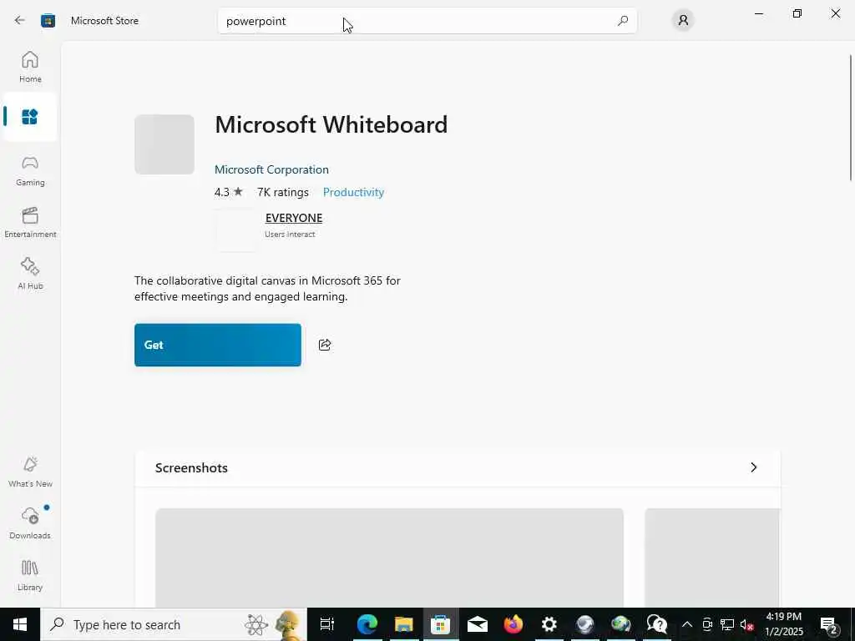Viewport: 855px width, 641px height.
Task: Click the 4.3 star rating
Action: coord(229,192)
